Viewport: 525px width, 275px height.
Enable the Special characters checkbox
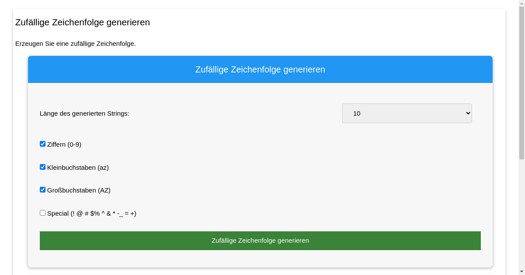point(42,213)
